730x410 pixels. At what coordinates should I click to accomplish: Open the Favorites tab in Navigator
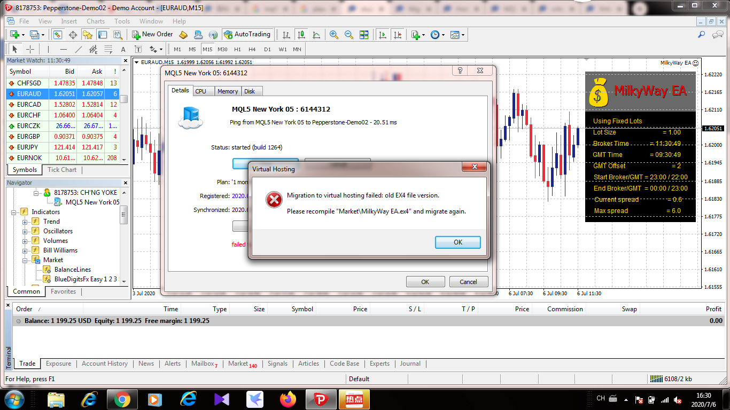coord(63,291)
